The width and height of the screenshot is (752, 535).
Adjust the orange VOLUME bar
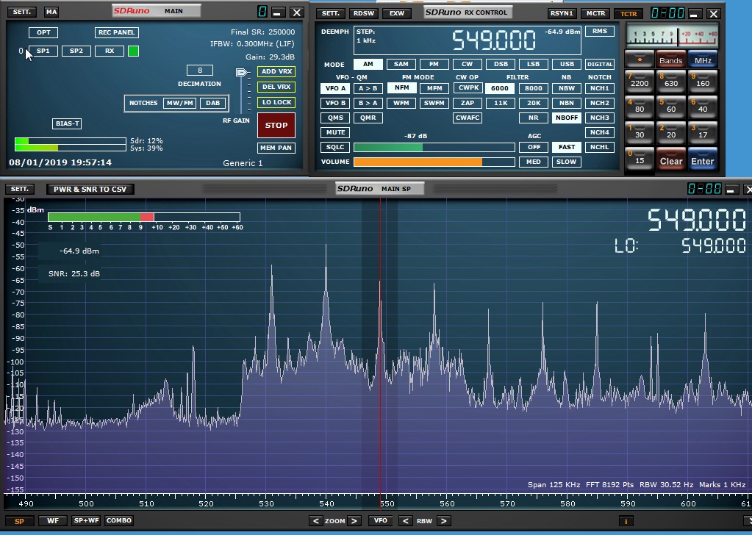pos(434,162)
